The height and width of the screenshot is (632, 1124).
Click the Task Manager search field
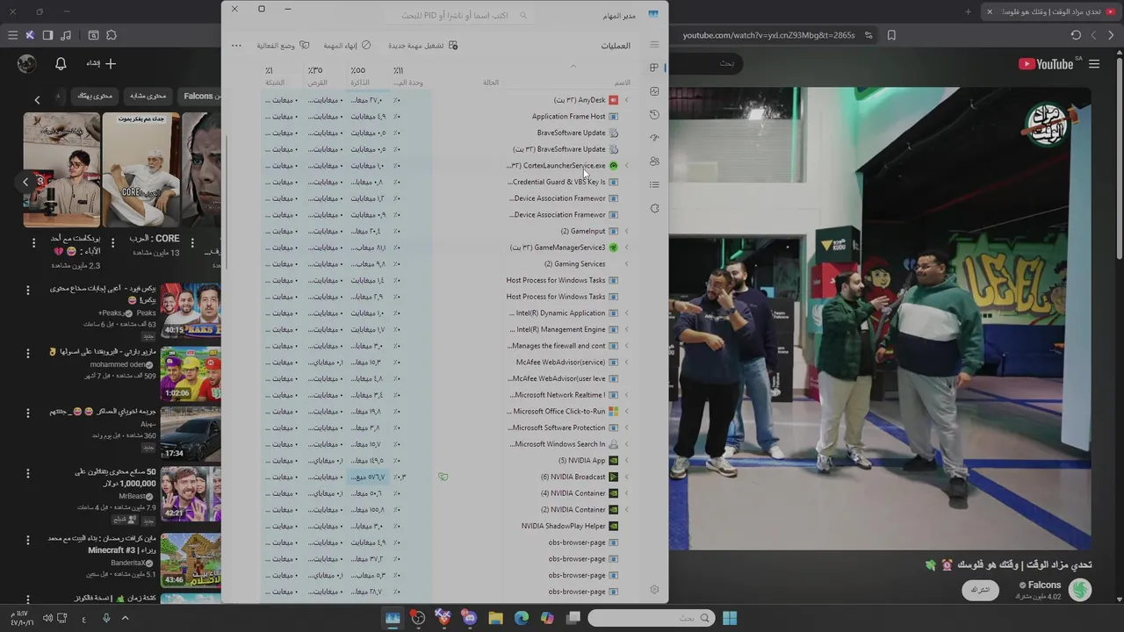(458, 16)
